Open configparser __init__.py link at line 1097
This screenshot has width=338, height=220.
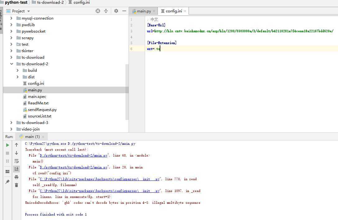[x=100, y=191]
